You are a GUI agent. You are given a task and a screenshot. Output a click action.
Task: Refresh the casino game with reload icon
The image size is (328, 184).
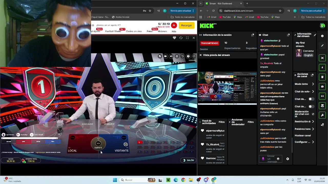coord(181,38)
